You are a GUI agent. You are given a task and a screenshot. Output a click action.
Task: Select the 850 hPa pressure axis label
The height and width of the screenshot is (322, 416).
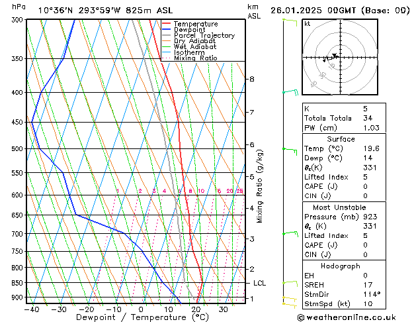[19, 283]
